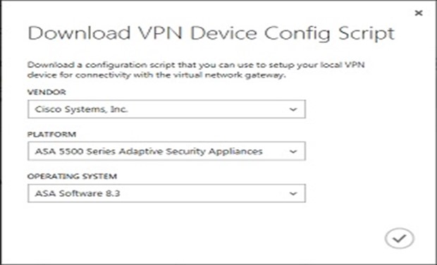Open the Operating System dropdown showing ASA 8.3
The image size is (437, 265).
point(166,193)
